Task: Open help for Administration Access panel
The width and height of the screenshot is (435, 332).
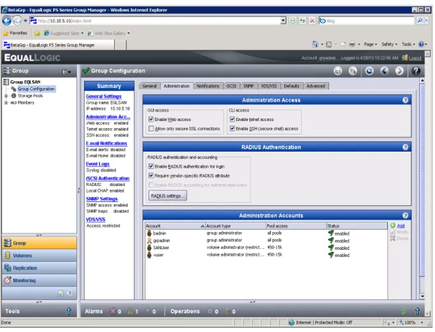Action: pos(405,100)
